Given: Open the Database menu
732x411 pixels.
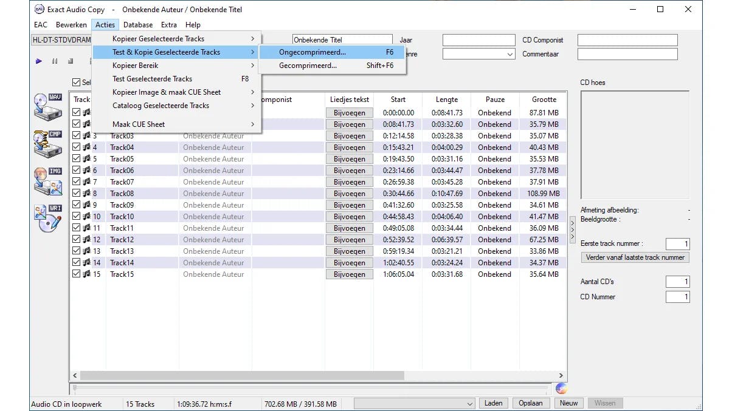Looking at the screenshot, I should (138, 25).
